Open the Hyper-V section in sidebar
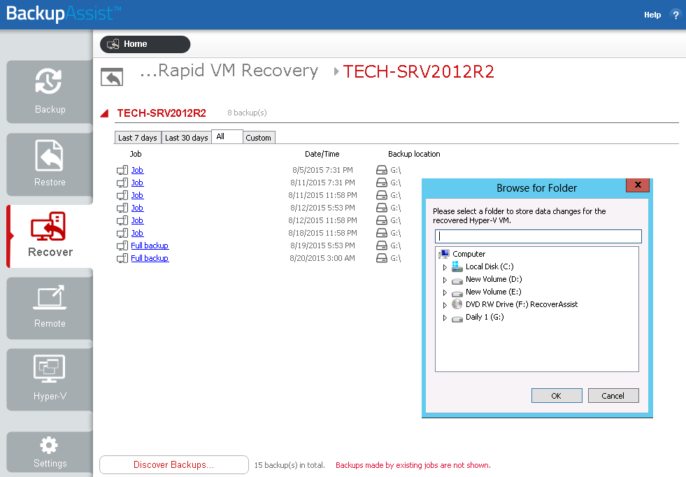The width and height of the screenshot is (686, 477). coord(50,380)
